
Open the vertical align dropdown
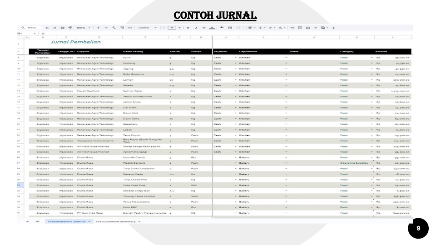coord(262,28)
